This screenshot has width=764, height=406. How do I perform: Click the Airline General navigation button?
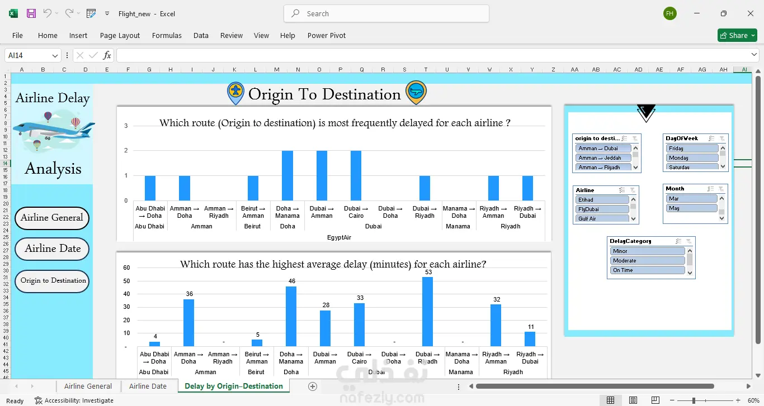(52, 218)
